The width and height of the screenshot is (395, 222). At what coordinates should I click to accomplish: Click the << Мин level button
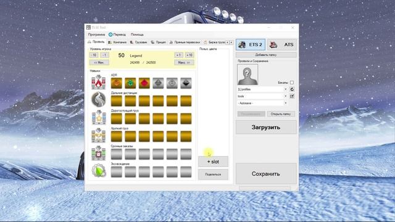[x=99, y=62]
